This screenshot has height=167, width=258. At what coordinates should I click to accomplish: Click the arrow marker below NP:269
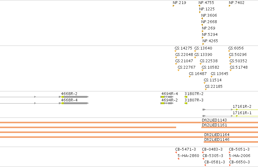[x=203, y=31]
